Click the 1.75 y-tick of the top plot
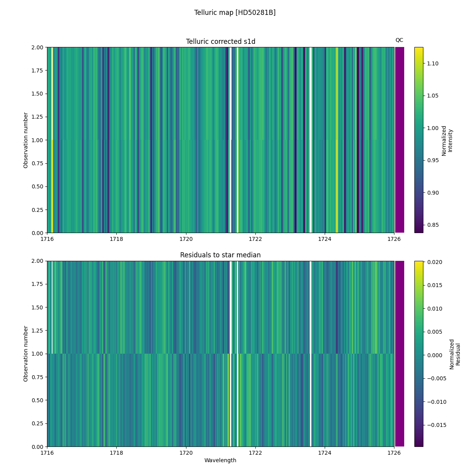This screenshot has width=470, height=470. click(38, 70)
